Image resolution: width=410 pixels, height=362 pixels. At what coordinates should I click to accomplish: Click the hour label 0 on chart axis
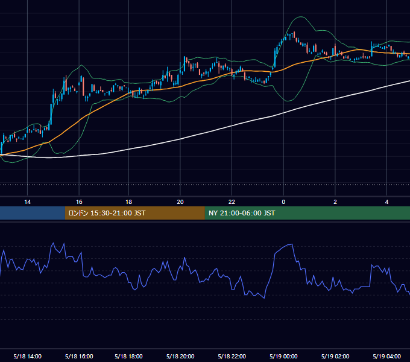click(283, 202)
